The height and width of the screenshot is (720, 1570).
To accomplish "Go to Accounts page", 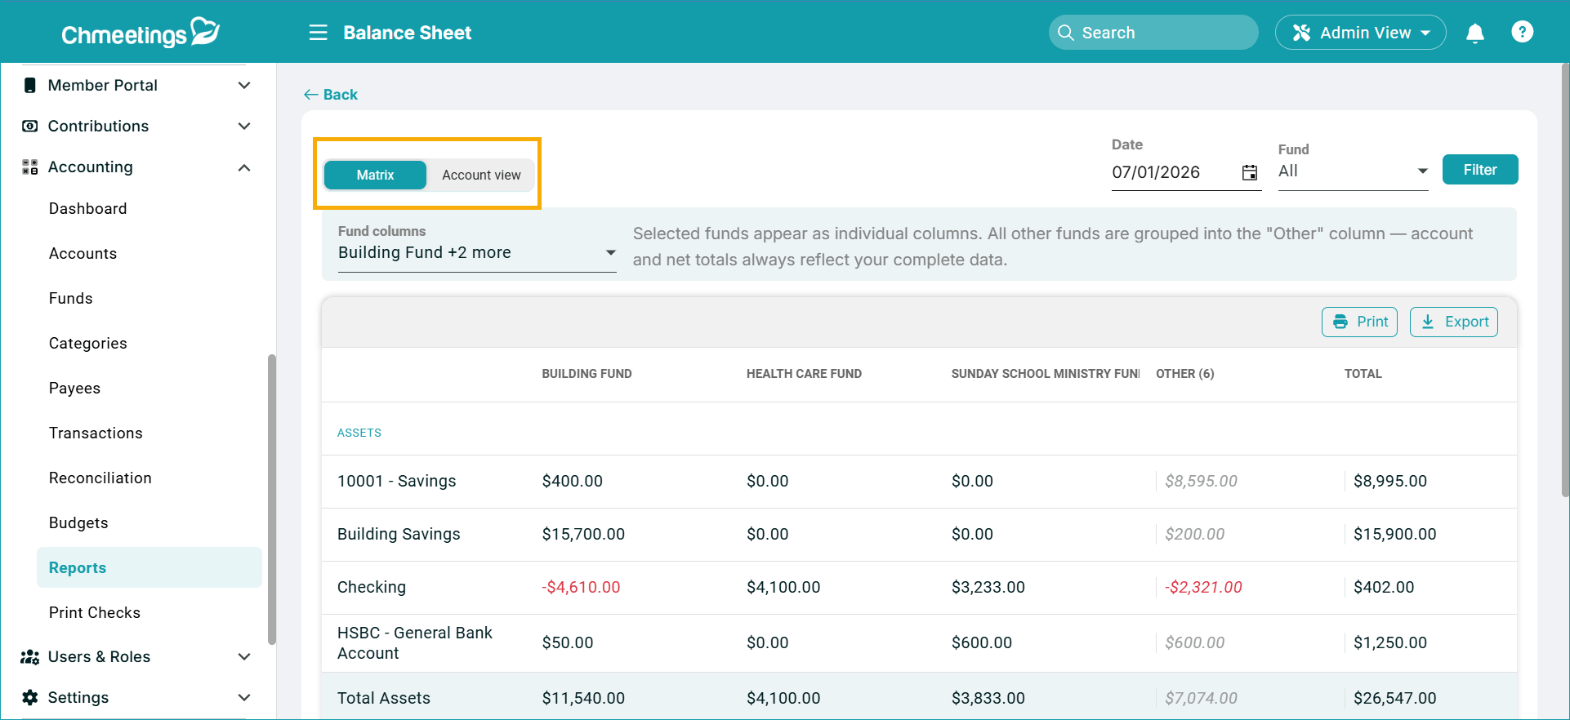I will tap(83, 253).
